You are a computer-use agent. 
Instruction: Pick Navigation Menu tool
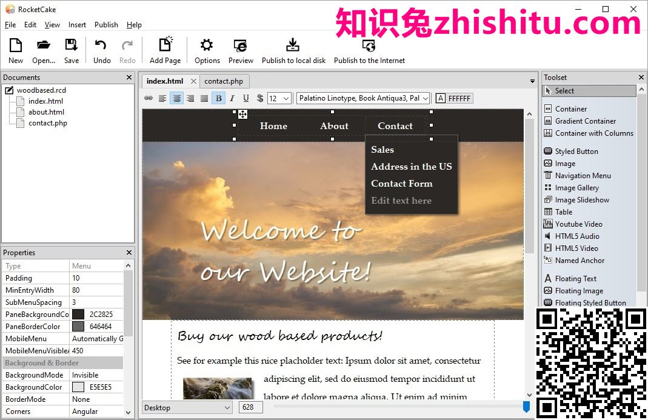click(577, 175)
